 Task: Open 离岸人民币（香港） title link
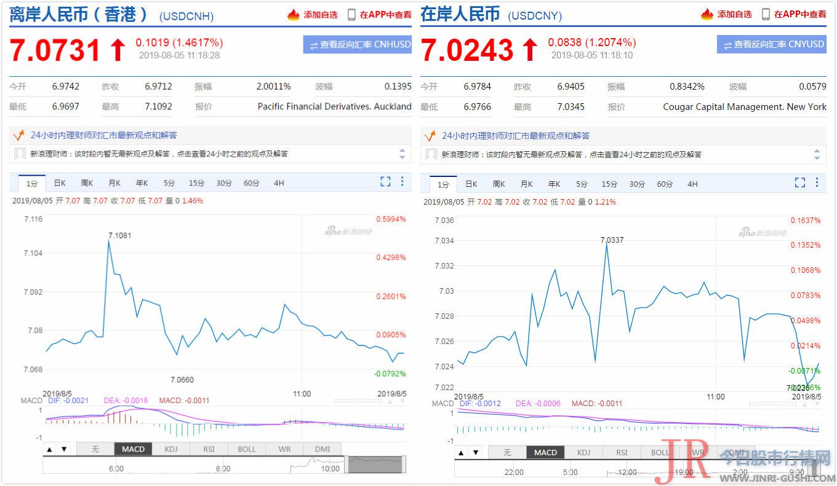click(x=79, y=15)
